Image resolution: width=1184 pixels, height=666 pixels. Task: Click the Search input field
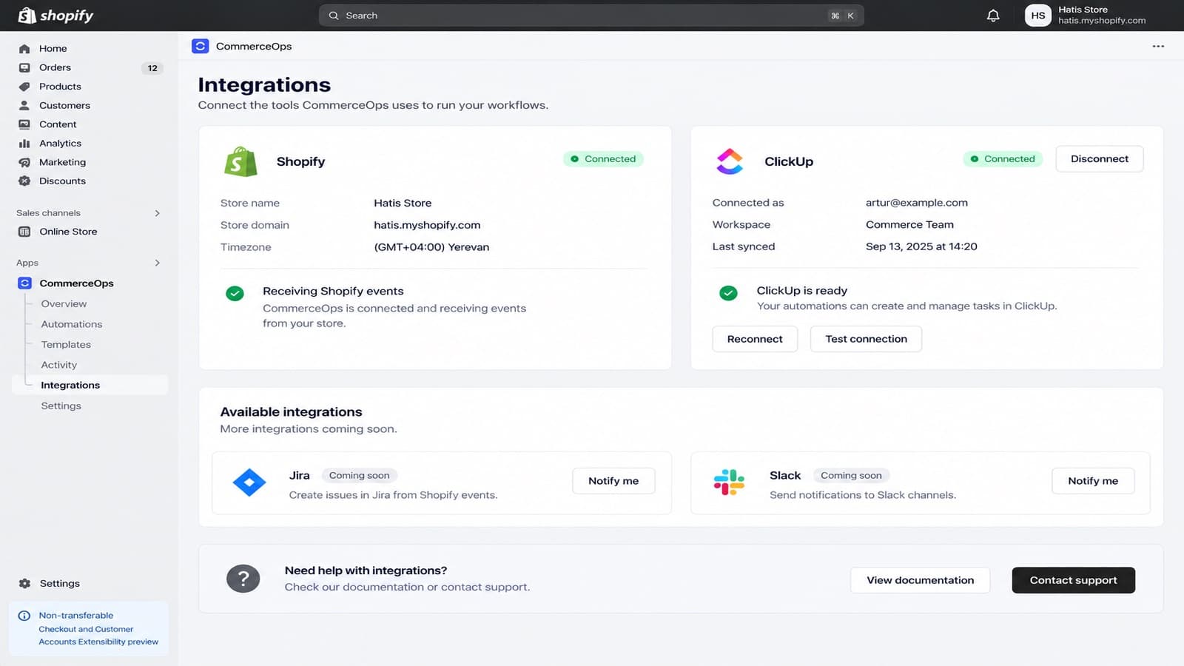591,16
